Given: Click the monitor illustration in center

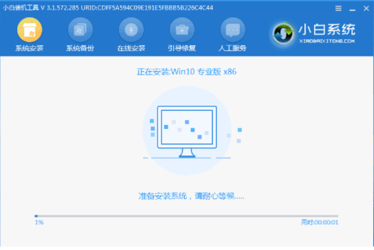Looking at the screenshot, I should click(187, 132).
